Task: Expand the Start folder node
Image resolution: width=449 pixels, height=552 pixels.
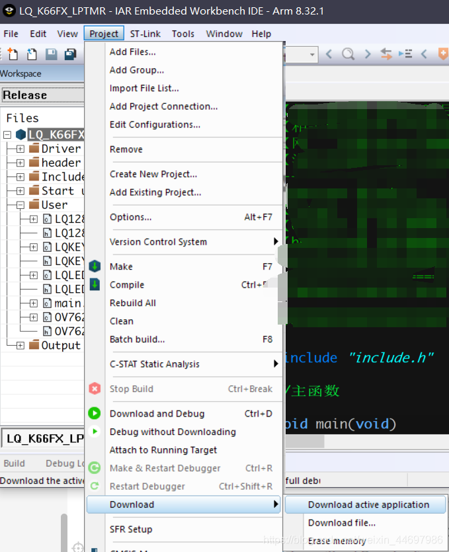Action: point(20,191)
